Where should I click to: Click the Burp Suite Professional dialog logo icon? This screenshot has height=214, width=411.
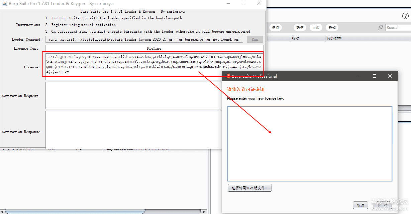(229, 76)
